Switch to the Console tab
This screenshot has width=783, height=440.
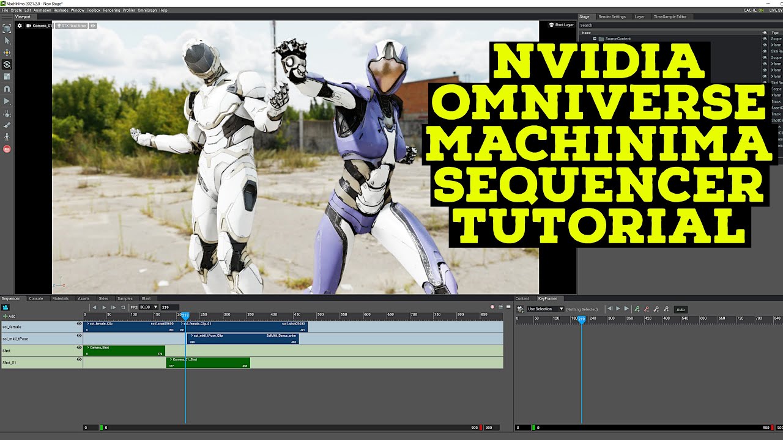(36, 298)
